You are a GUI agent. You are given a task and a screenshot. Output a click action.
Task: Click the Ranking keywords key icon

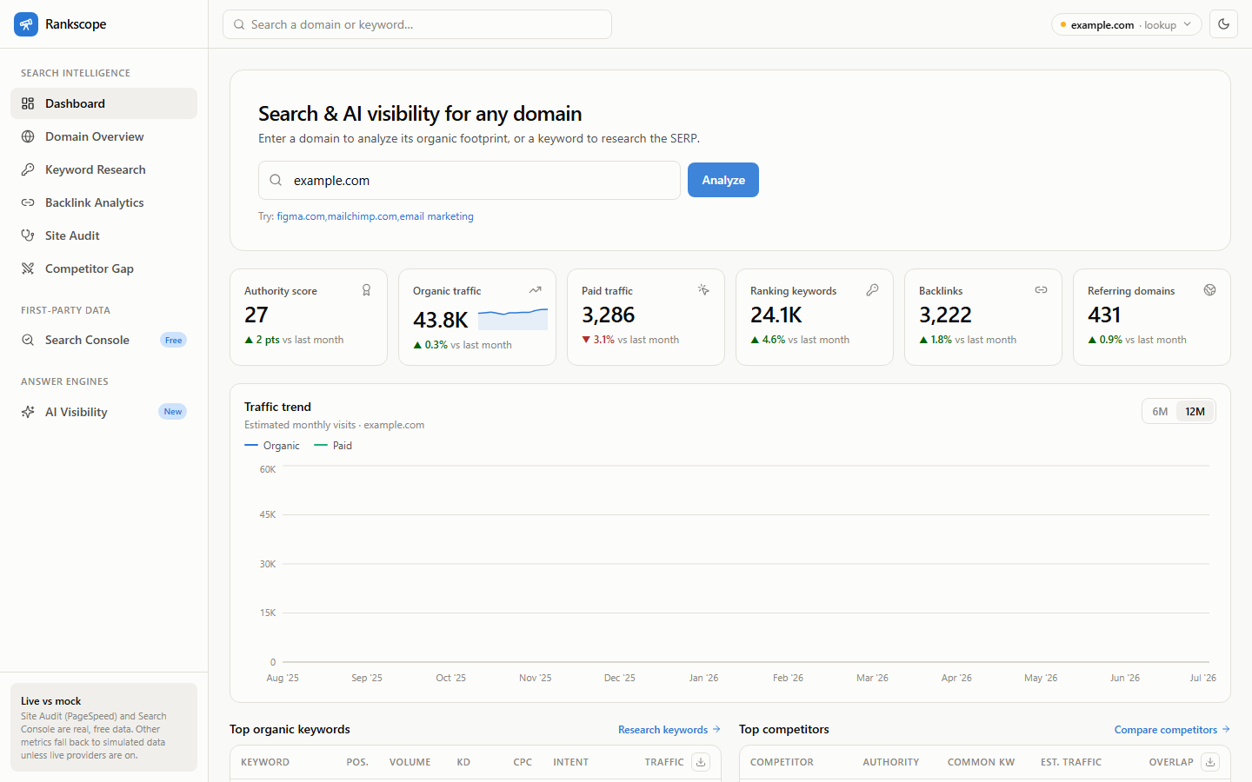[x=873, y=290]
